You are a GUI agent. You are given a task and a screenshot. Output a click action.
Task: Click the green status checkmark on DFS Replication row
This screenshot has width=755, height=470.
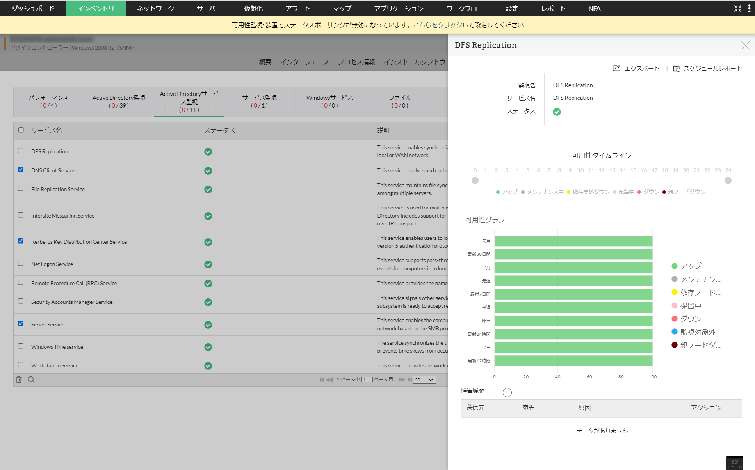[x=208, y=152]
